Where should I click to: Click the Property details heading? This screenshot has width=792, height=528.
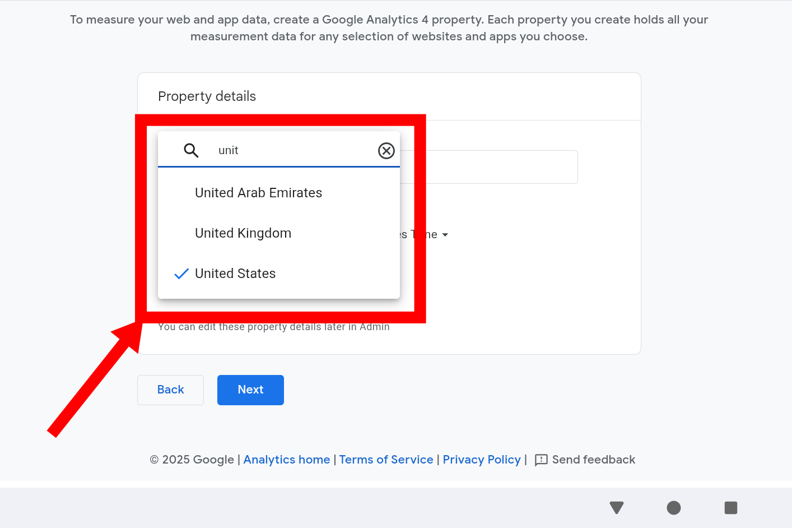(x=207, y=96)
